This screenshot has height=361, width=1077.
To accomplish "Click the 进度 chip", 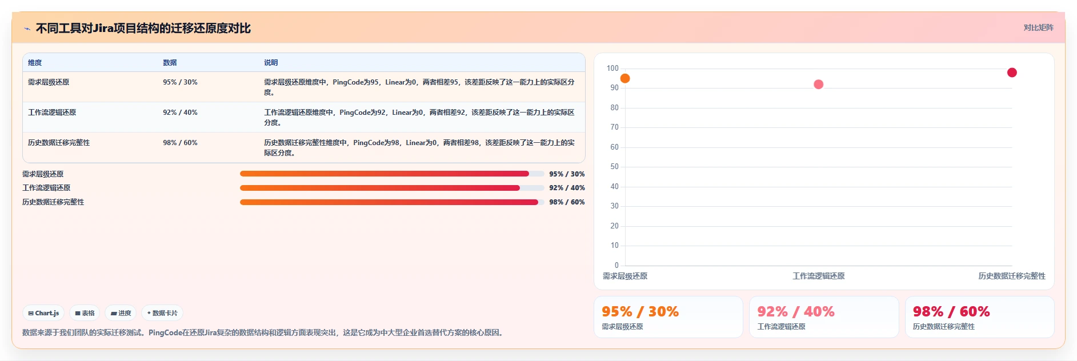I will tap(121, 313).
